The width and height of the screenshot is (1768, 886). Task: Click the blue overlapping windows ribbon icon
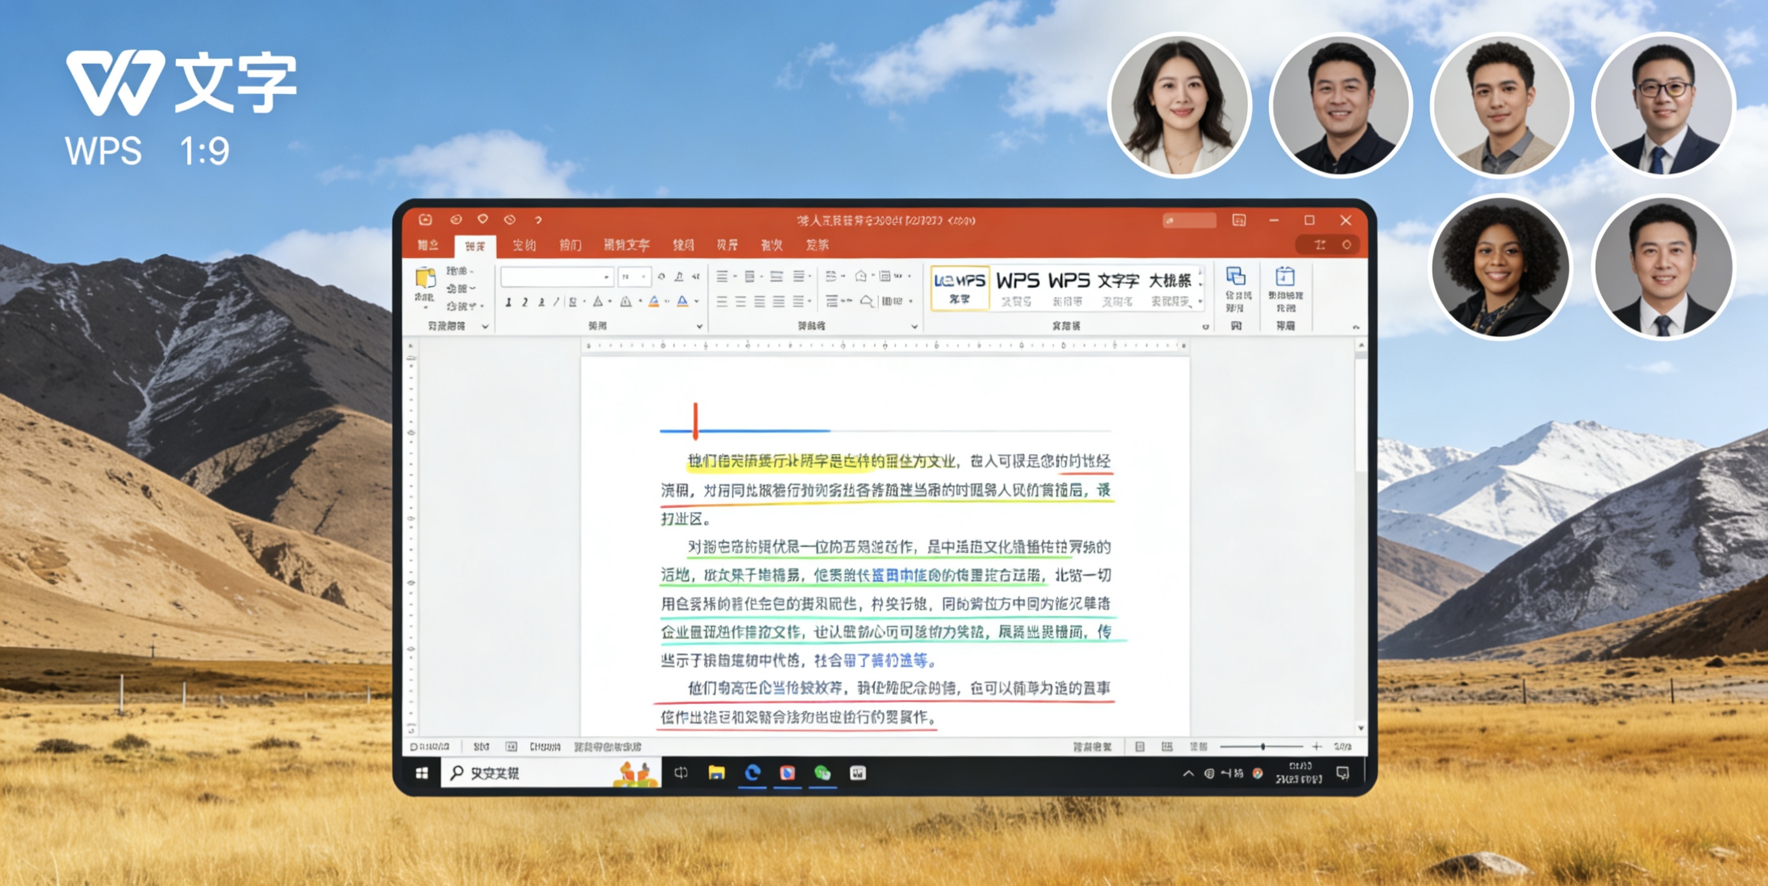click(1236, 277)
